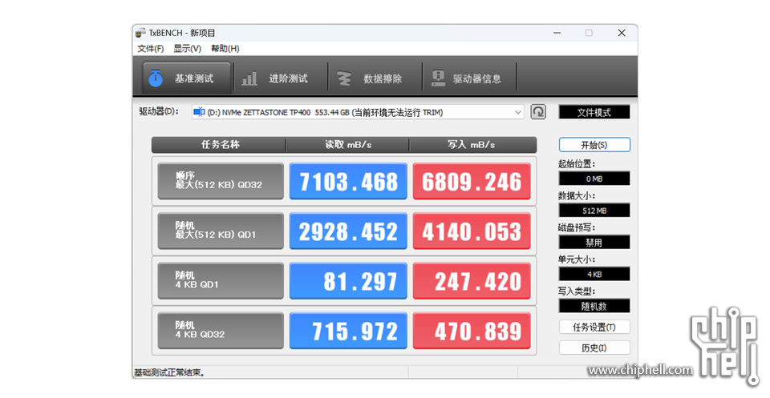Click the drive icon in the drive selector
The height and width of the screenshot is (398, 770).
click(x=199, y=112)
